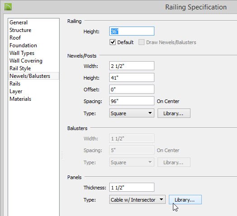
Task: Open the Panels Library button
Action: [185, 200]
